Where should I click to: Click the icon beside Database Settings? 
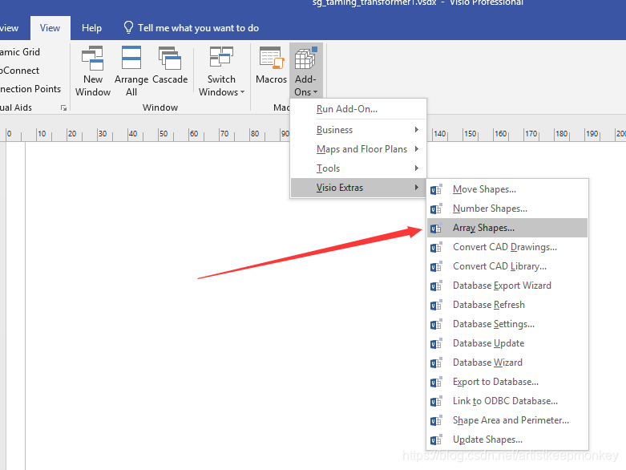click(436, 324)
